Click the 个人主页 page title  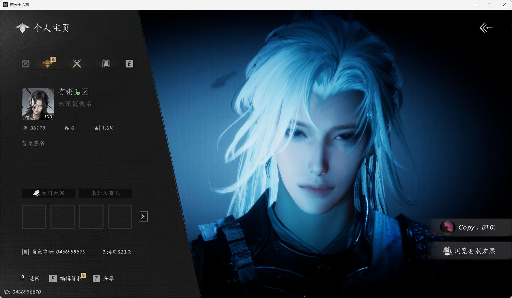coord(51,28)
